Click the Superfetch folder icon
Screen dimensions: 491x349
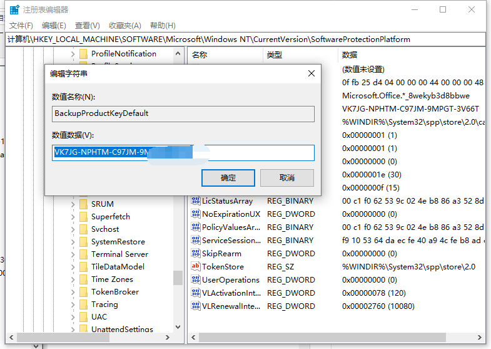(x=83, y=216)
